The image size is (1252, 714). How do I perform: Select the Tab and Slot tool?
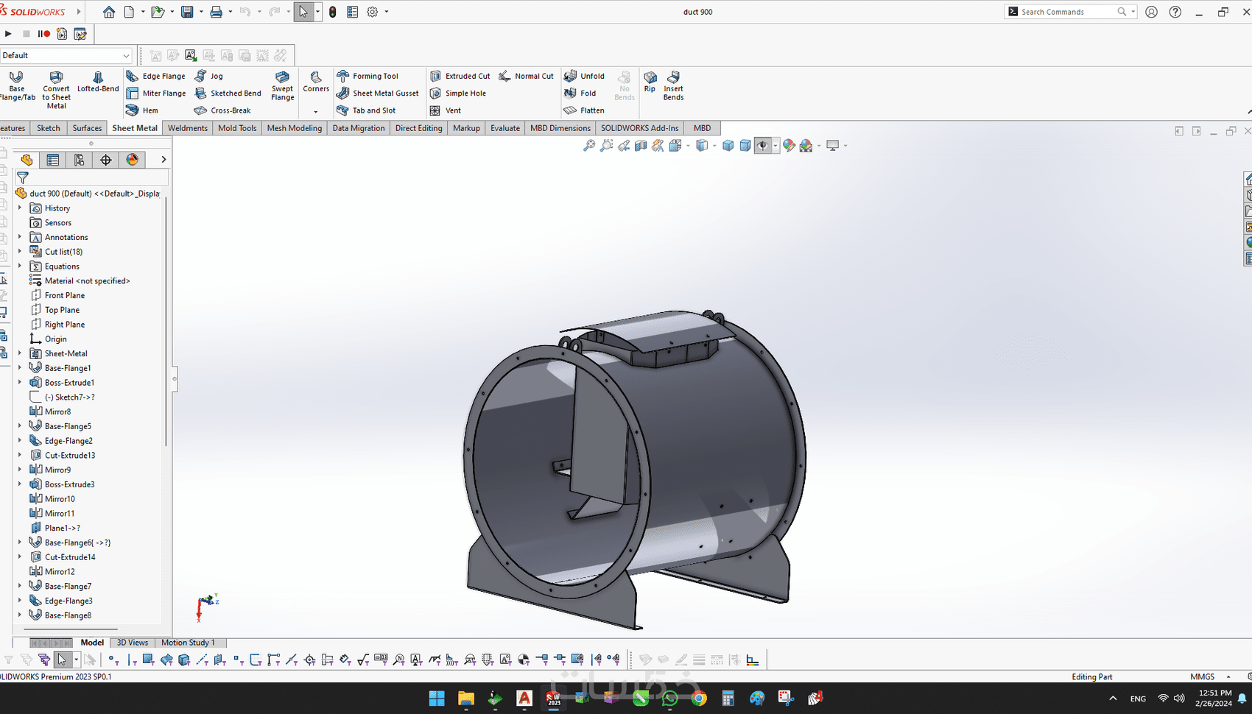pos(366,110)
